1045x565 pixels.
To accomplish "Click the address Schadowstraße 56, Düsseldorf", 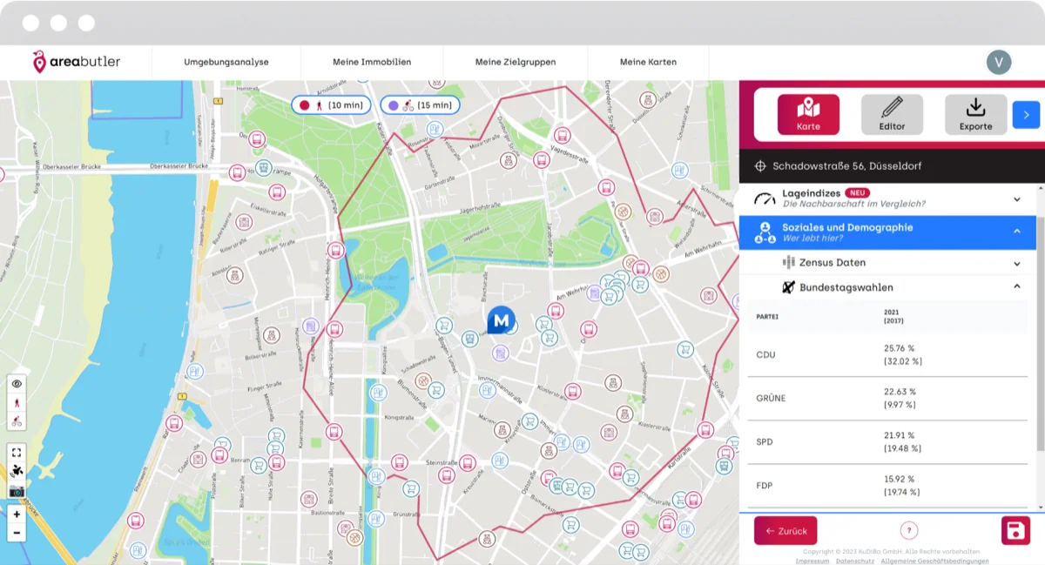I will [x=846, y=165].
